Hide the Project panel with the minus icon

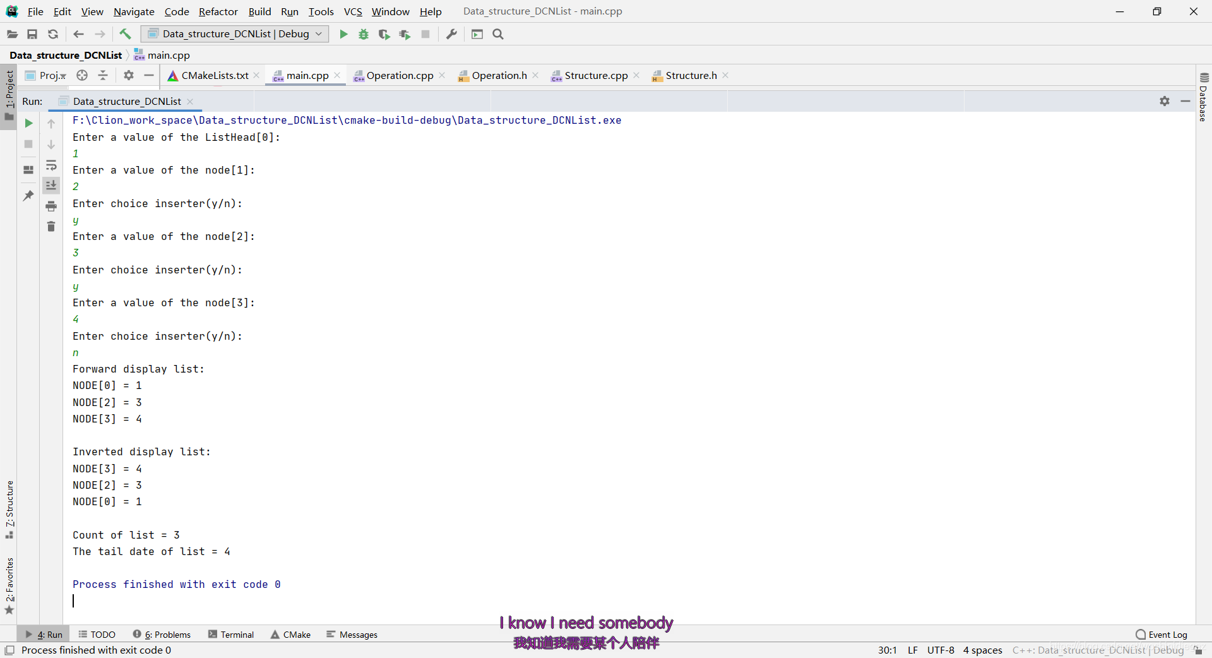coord(149,75)
